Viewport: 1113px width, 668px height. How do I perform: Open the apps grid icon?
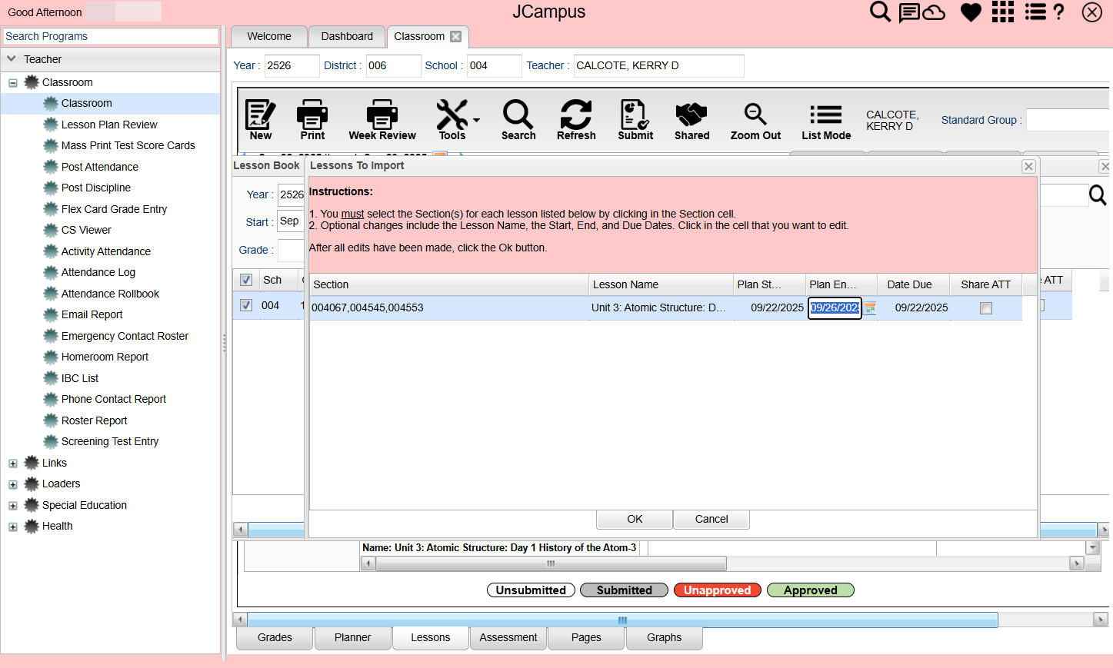1002,12
